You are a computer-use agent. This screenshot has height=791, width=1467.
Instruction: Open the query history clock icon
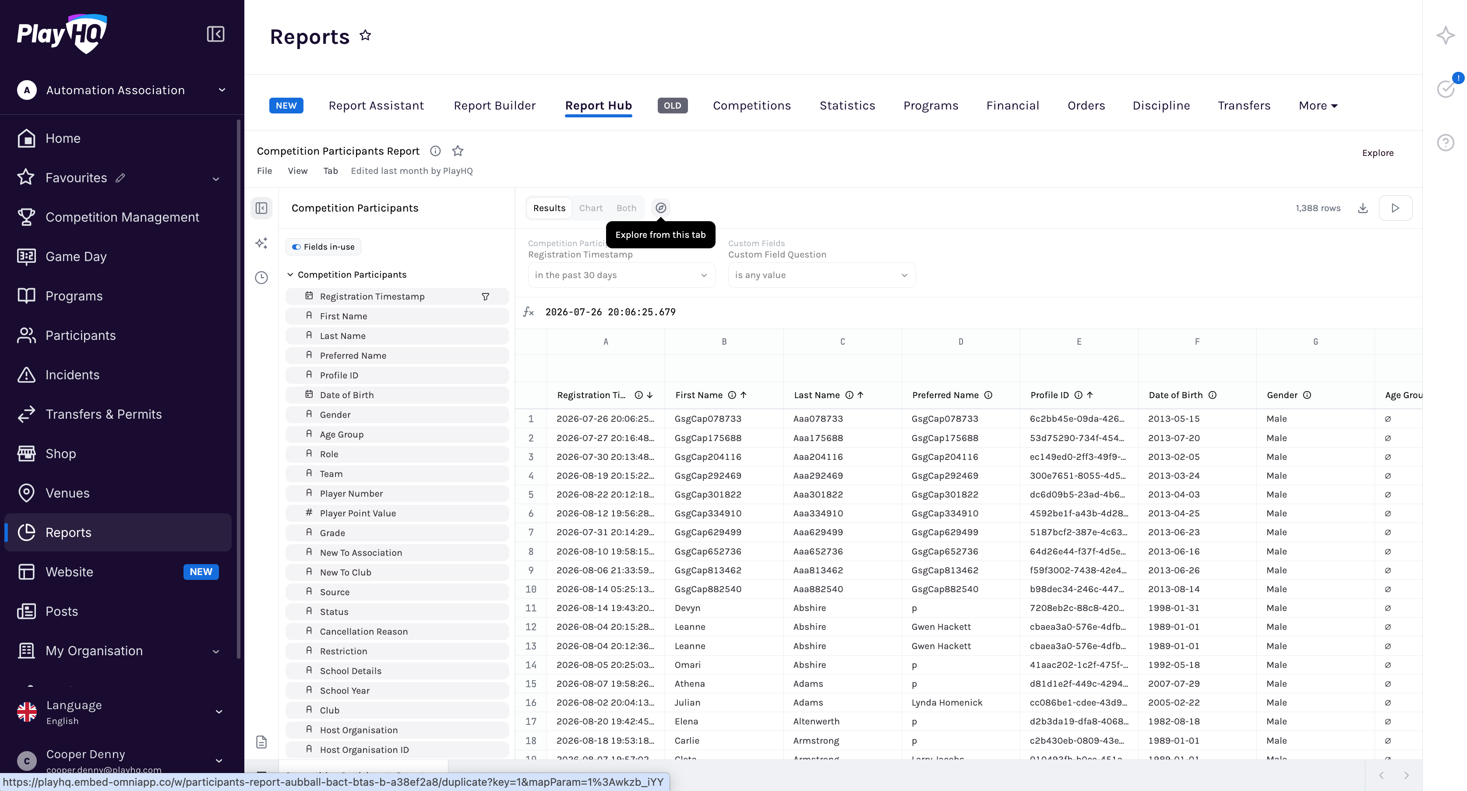point(261,278)
